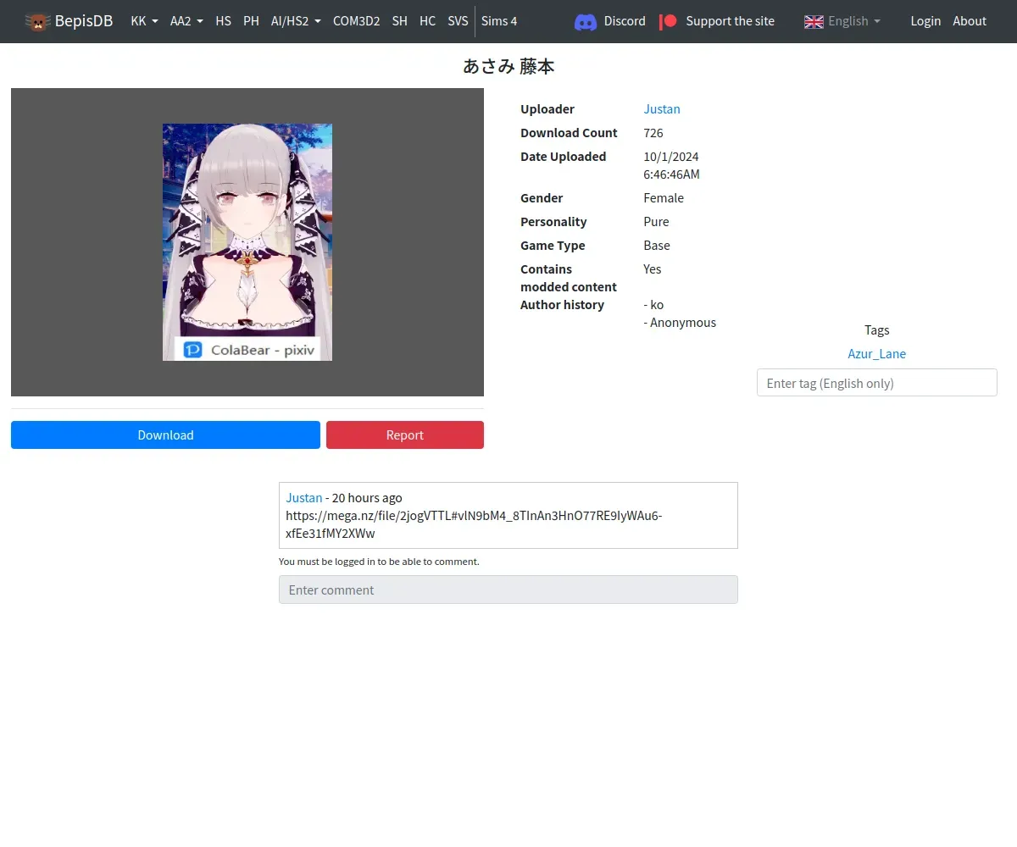The width and height of the screenshot is (1017, 847).
Task: Click the download count value 726
Action: [653, 133]
